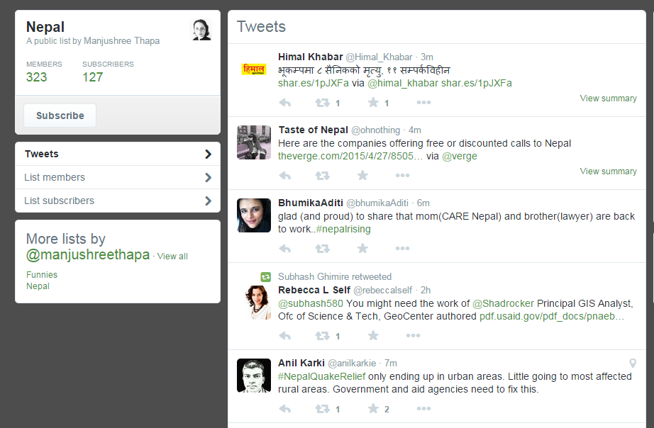Click the 323 members count
The height and width of the screenshot is (428, 654).
(x=37, y=77)
